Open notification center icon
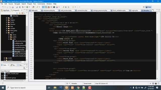Screen dimensions: 161x90 (x=157, y=88)
